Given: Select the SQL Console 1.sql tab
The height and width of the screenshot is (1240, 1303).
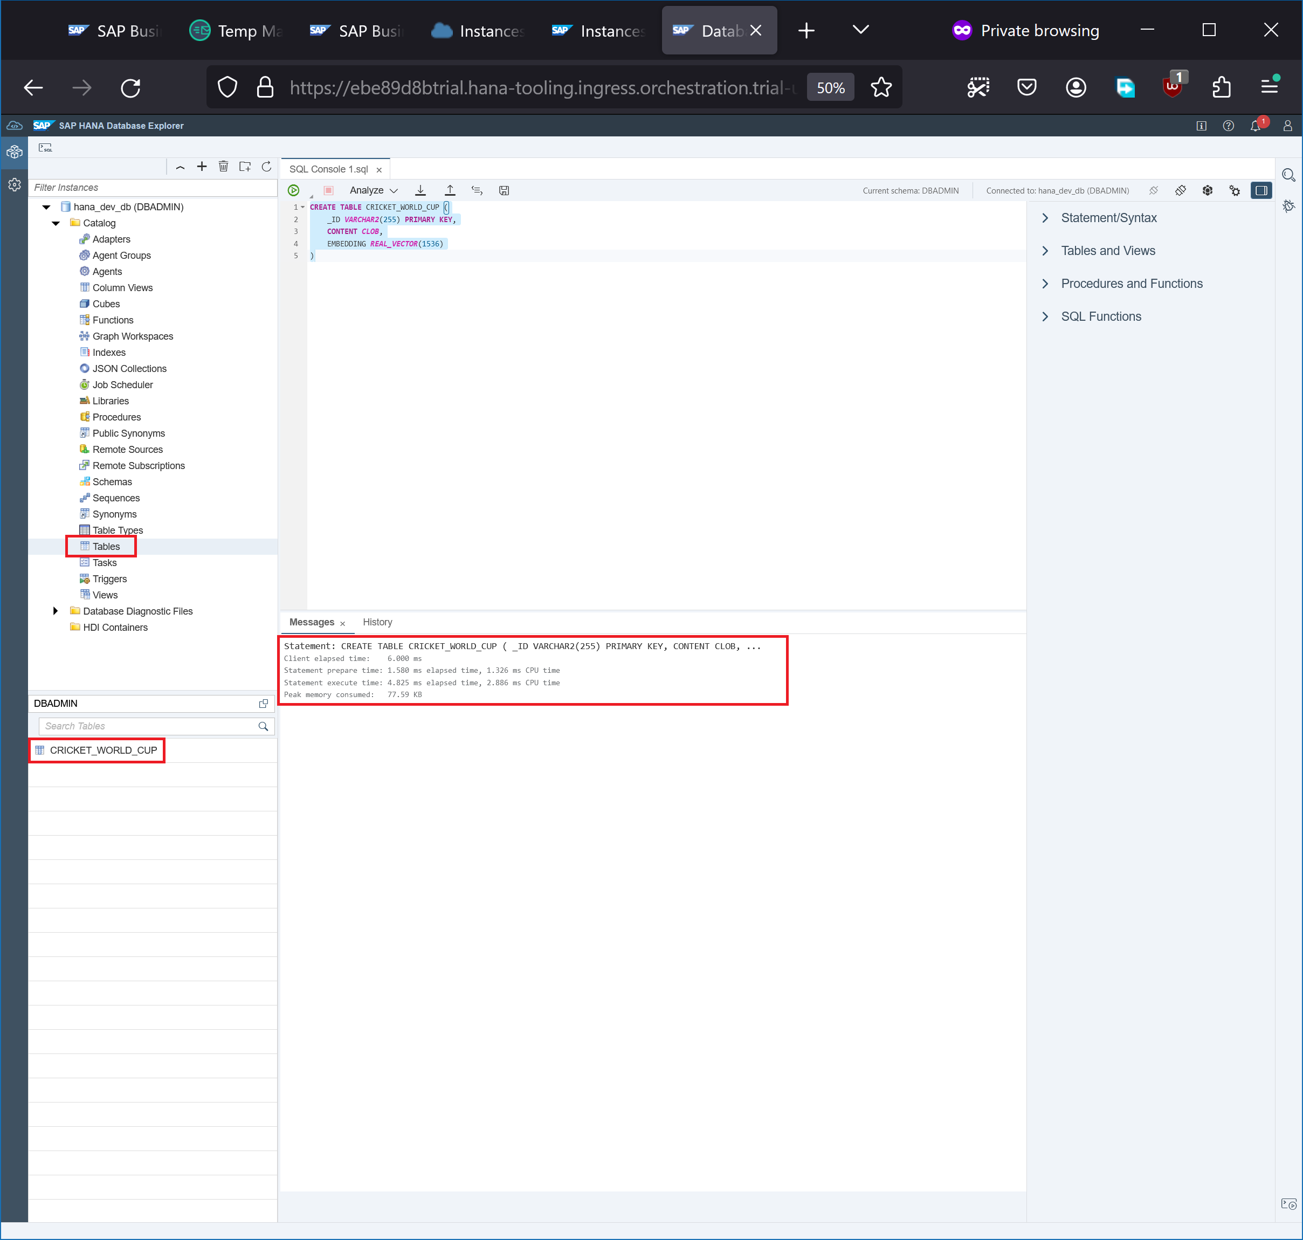Looking at the screenshot, I should (328, 169).
